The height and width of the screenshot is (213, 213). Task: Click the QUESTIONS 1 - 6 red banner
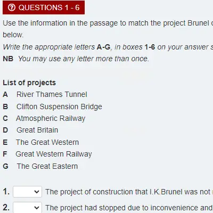44,7
